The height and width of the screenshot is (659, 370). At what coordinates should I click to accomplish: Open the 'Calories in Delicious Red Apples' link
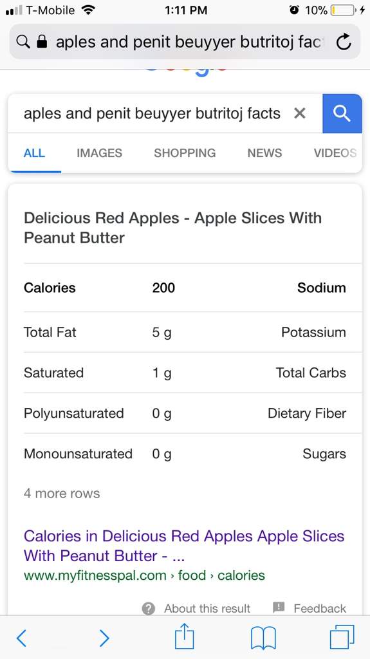click(x=184, y=546)
